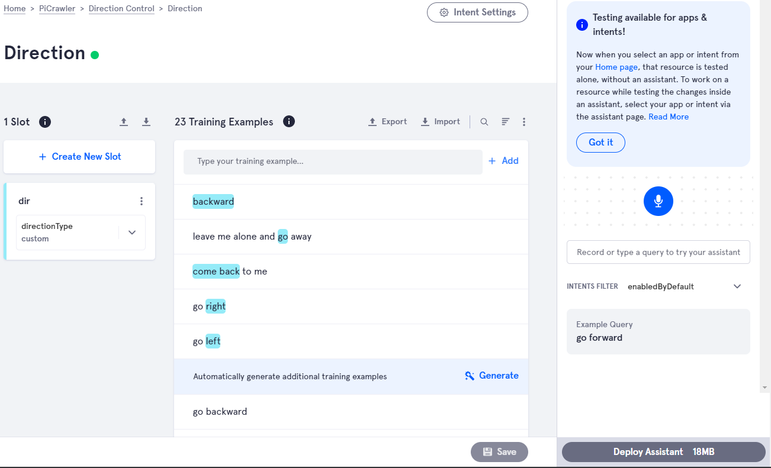The width and height of the screenshot is (771, 468).
Task: Select the 'go right' training example
Action: (351, 306)
